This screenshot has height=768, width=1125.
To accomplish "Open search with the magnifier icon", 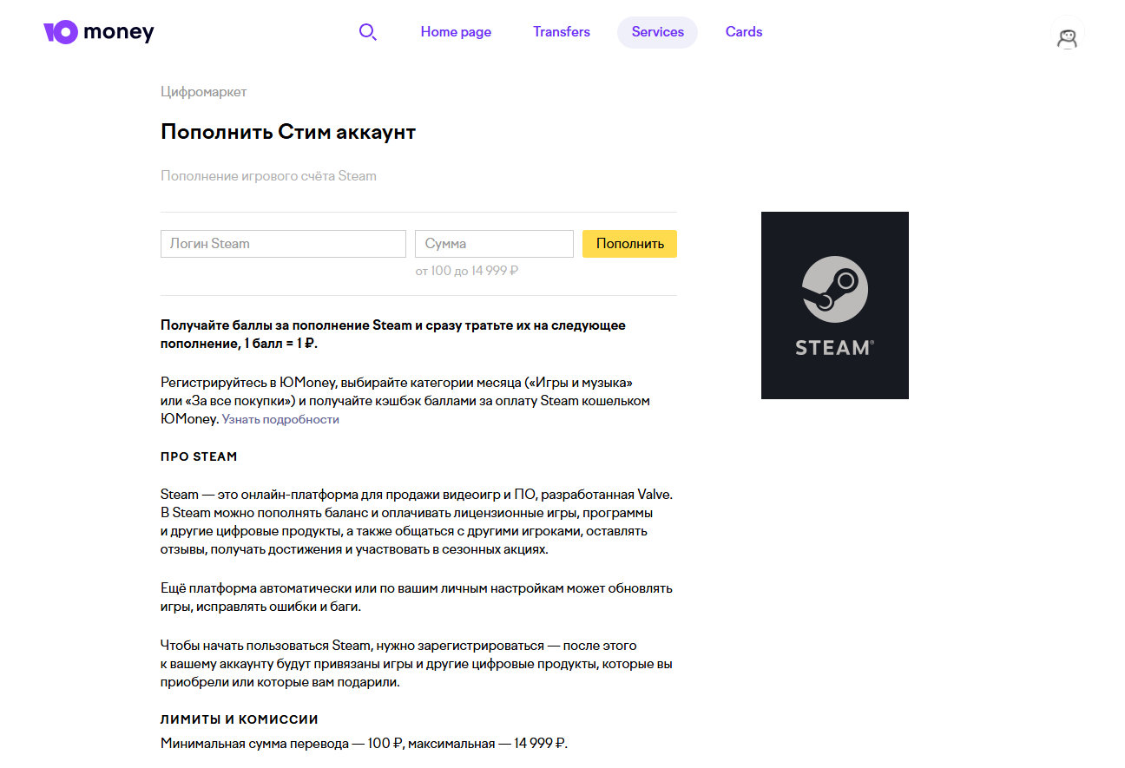I will coord(367,32).
